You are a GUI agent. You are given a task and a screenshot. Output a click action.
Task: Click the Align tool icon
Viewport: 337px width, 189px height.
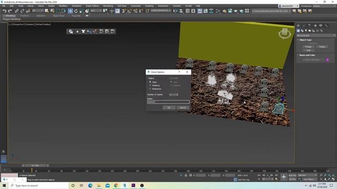click(181, 11)
